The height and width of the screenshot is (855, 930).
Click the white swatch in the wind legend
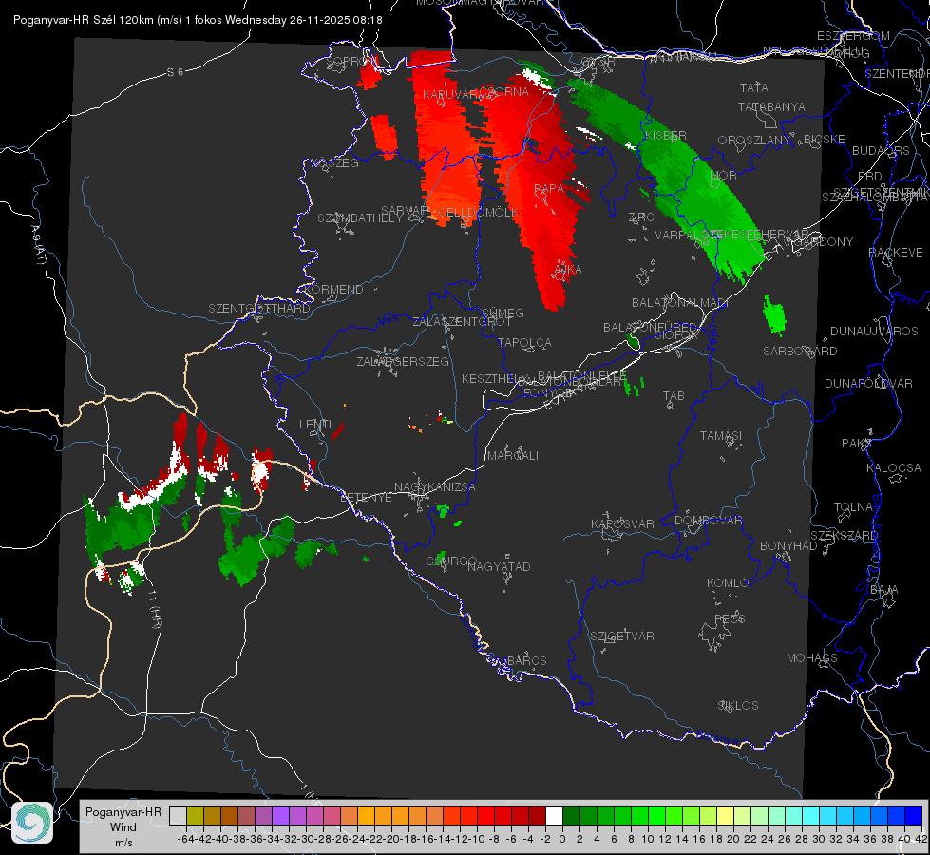[554, 815]
